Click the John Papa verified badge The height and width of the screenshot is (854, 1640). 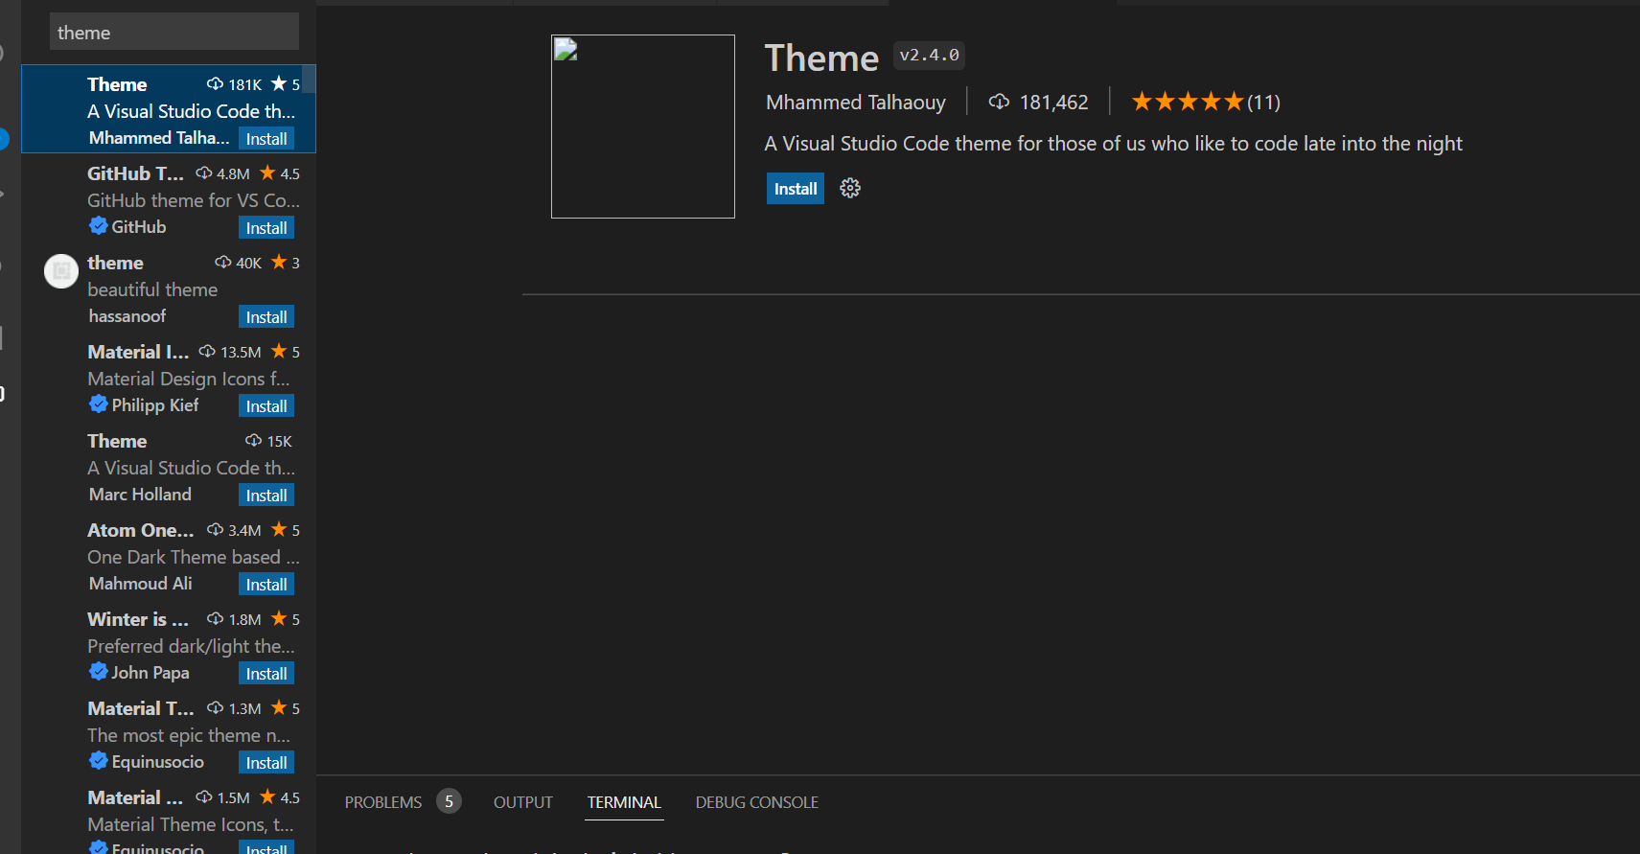coord(98,671)
